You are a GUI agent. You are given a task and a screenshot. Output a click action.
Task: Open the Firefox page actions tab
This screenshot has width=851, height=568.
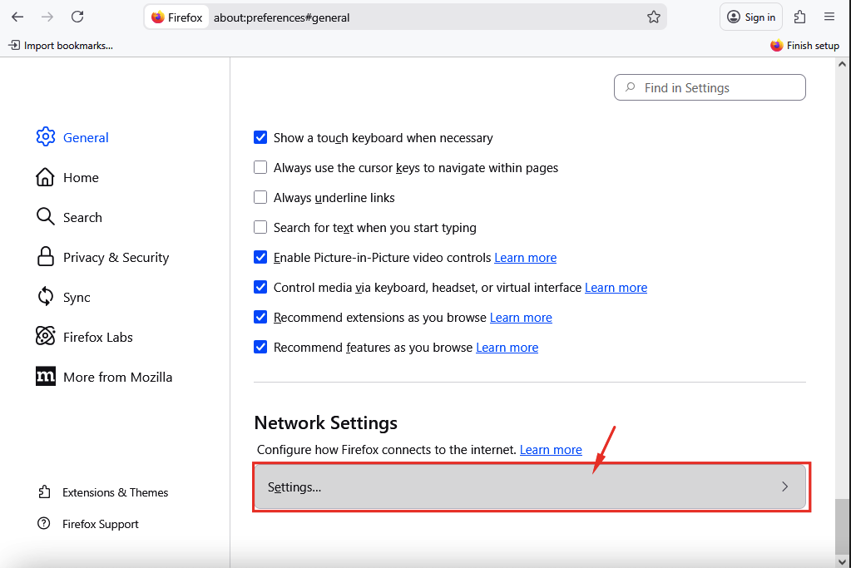point(176,16)
